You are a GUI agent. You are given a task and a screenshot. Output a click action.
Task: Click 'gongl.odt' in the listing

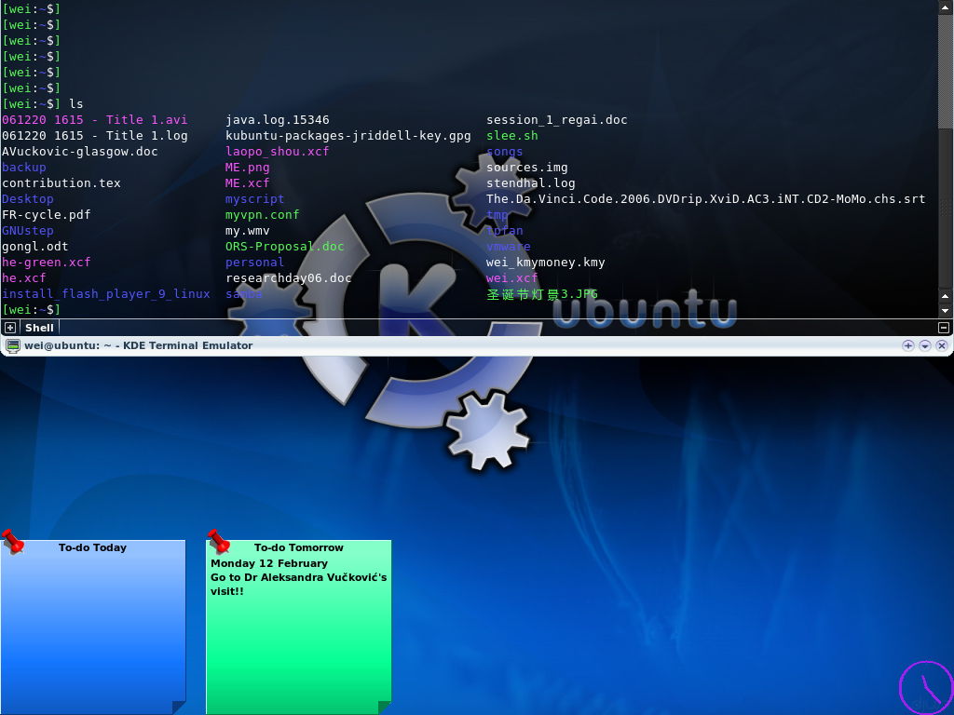coord(34,246)
